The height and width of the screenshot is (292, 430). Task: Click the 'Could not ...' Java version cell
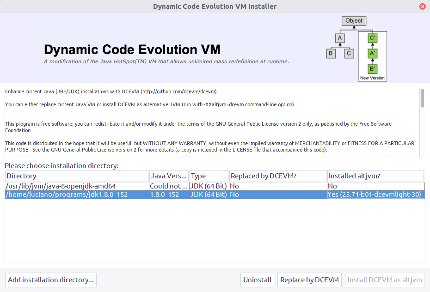pos(169,186)
